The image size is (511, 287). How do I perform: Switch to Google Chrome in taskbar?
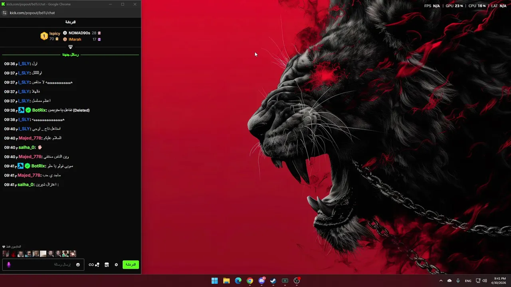coord(250,281)
